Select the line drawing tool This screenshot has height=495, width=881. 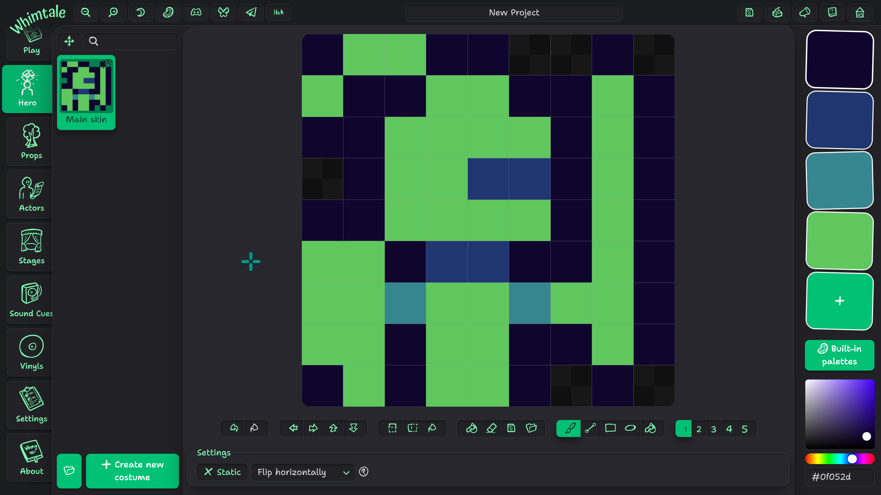click(x=590, y=428)
